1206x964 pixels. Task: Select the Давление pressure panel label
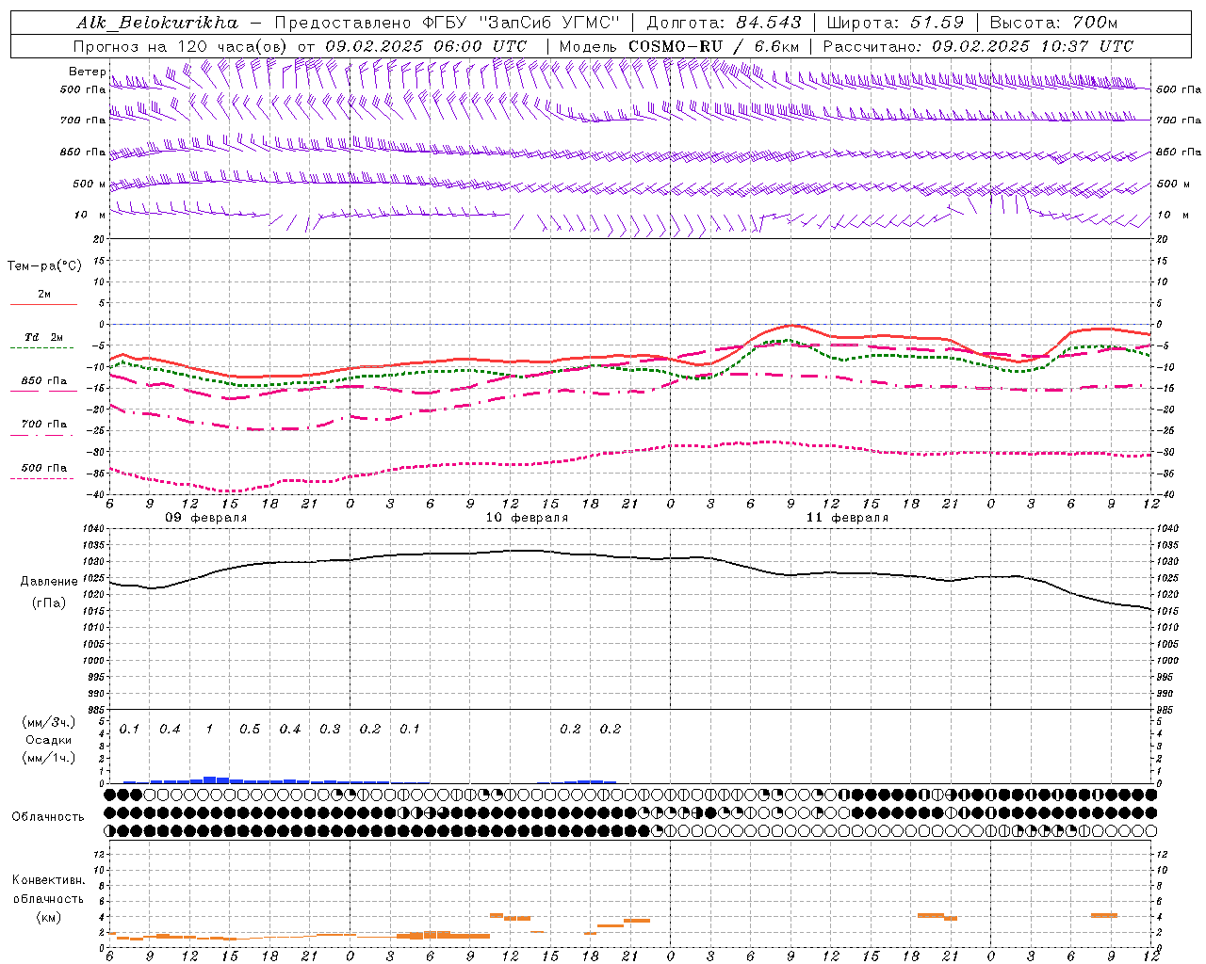tap(49, 581)
